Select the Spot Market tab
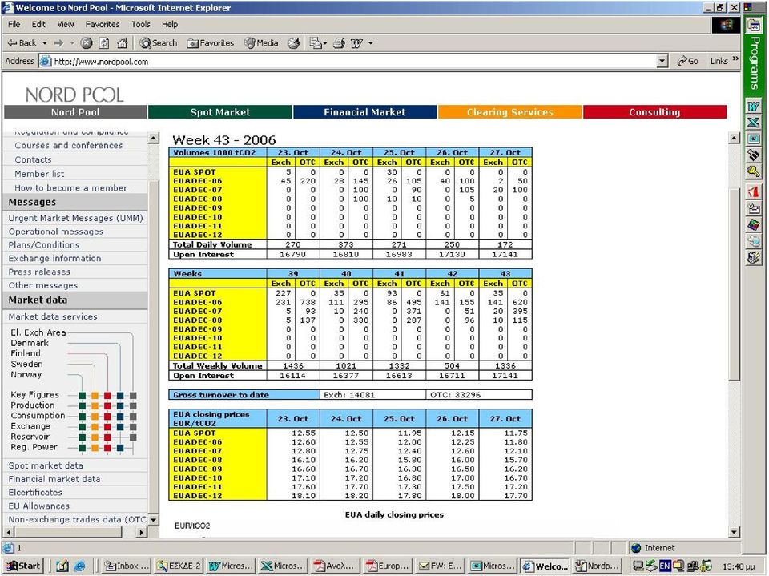This screenshot has width=769, height=576. click(x=219, y=112)
